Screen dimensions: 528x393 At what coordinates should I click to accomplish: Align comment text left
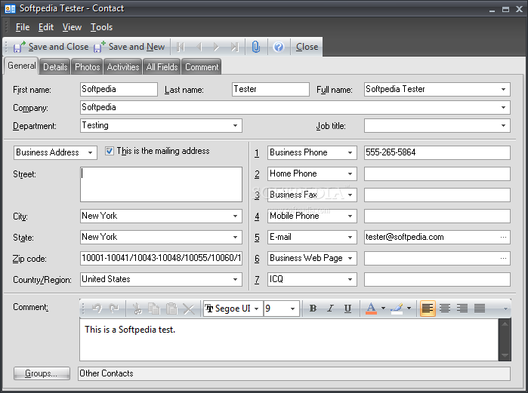428,309
